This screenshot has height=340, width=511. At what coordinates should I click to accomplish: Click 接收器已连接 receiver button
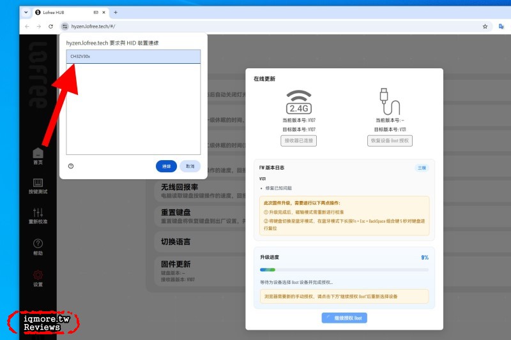coord(298,140)
